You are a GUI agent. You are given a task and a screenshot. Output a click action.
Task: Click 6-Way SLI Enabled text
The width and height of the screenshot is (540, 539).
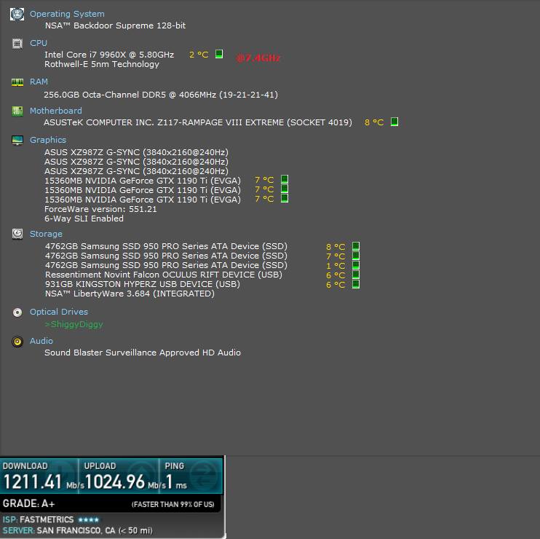pyautogui.click(x=84, y=219)
